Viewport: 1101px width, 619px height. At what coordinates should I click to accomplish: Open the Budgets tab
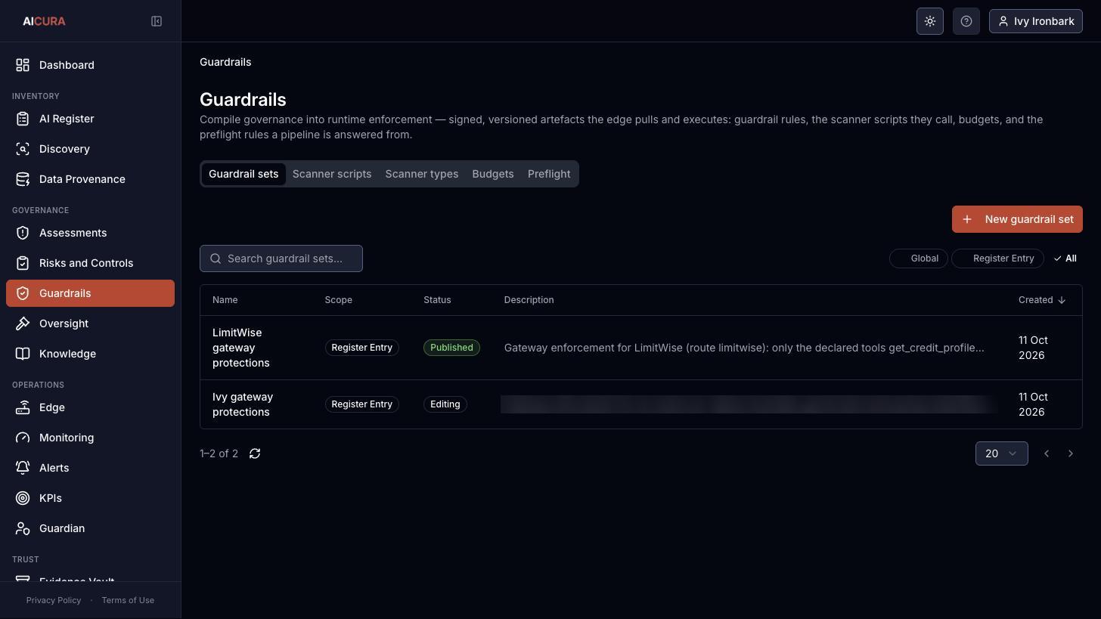point(492,174)
